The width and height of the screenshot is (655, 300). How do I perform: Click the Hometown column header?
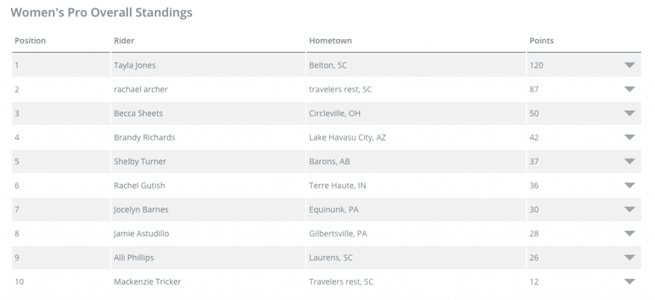point(331,41)
